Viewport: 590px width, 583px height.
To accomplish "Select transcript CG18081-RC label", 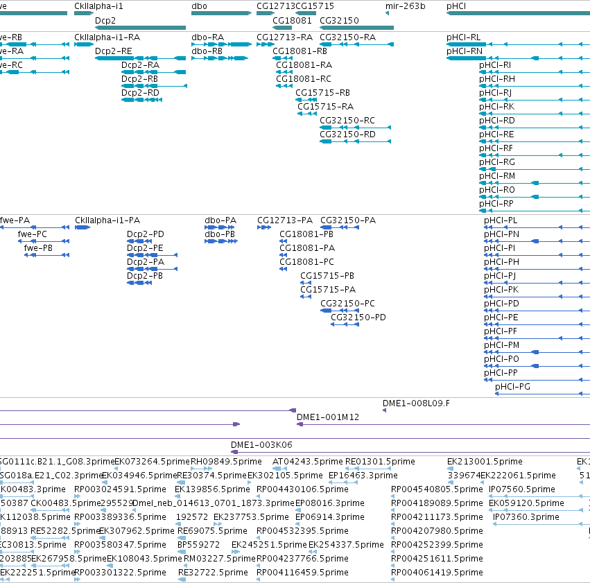I will pyautogui.click(x=303, y=79).
